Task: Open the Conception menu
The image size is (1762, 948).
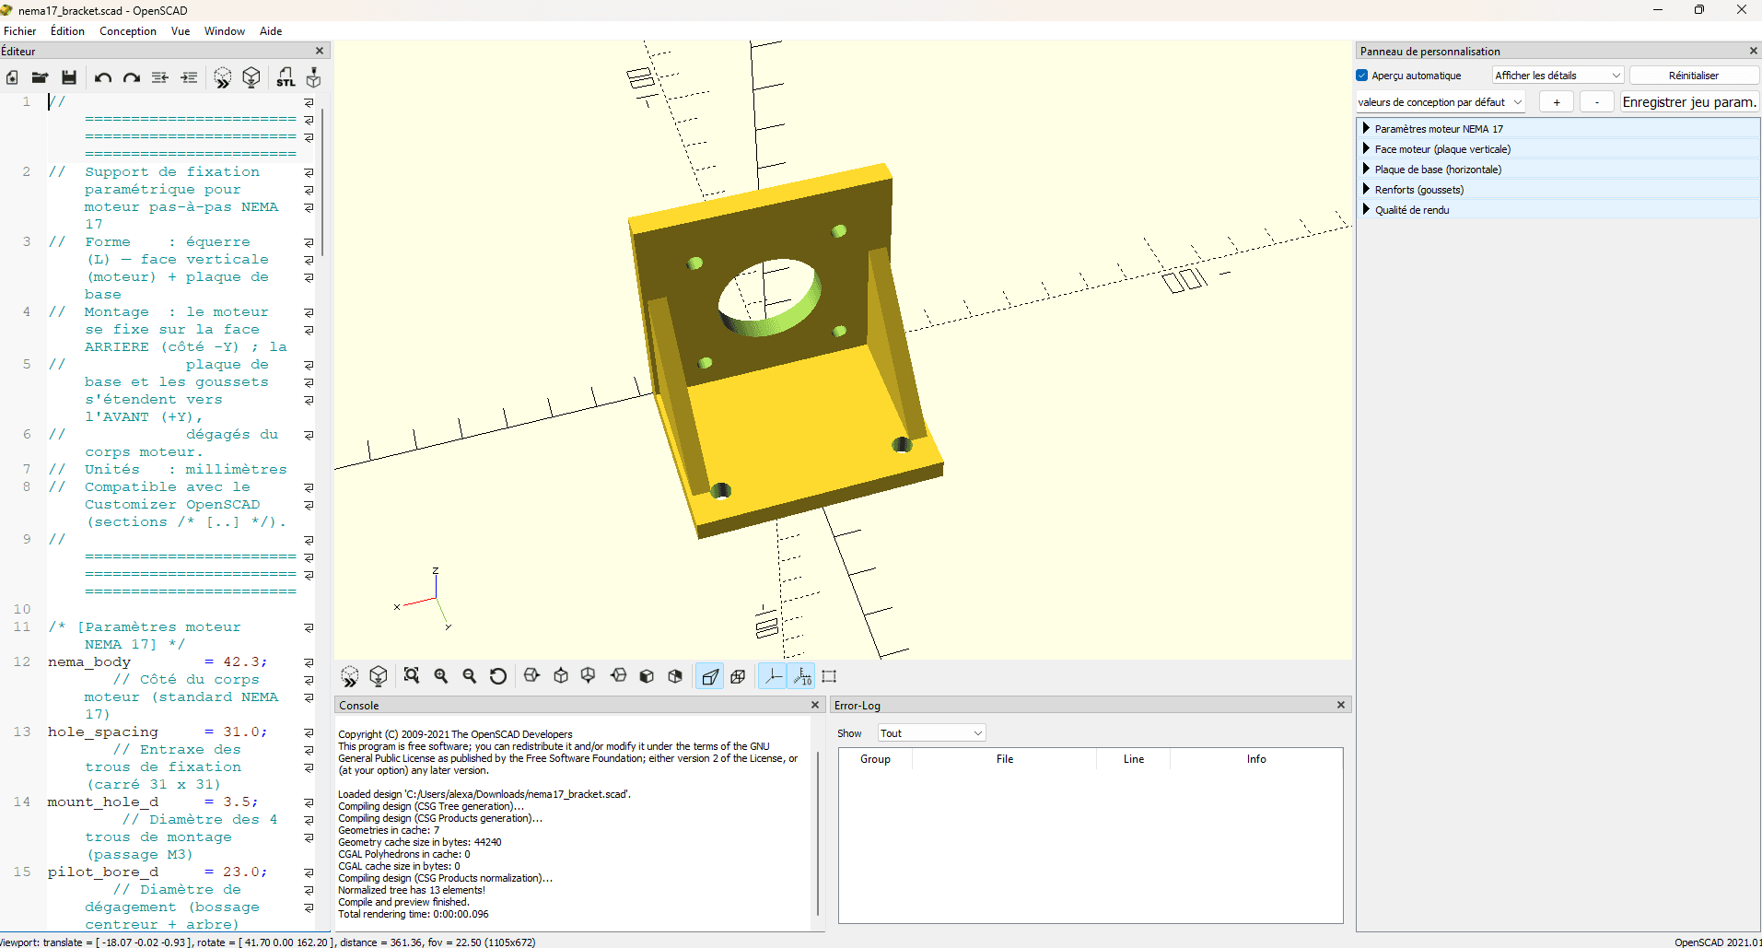Action: [128, 31]
